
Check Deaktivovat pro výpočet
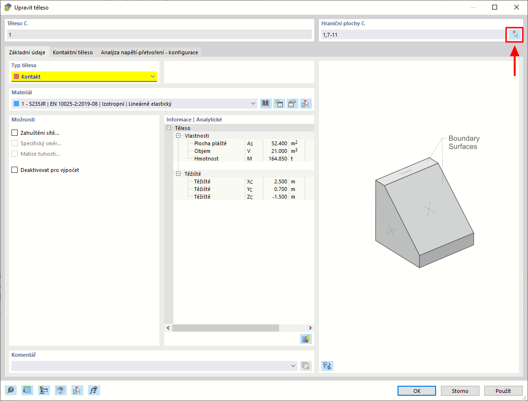point(14,170)
